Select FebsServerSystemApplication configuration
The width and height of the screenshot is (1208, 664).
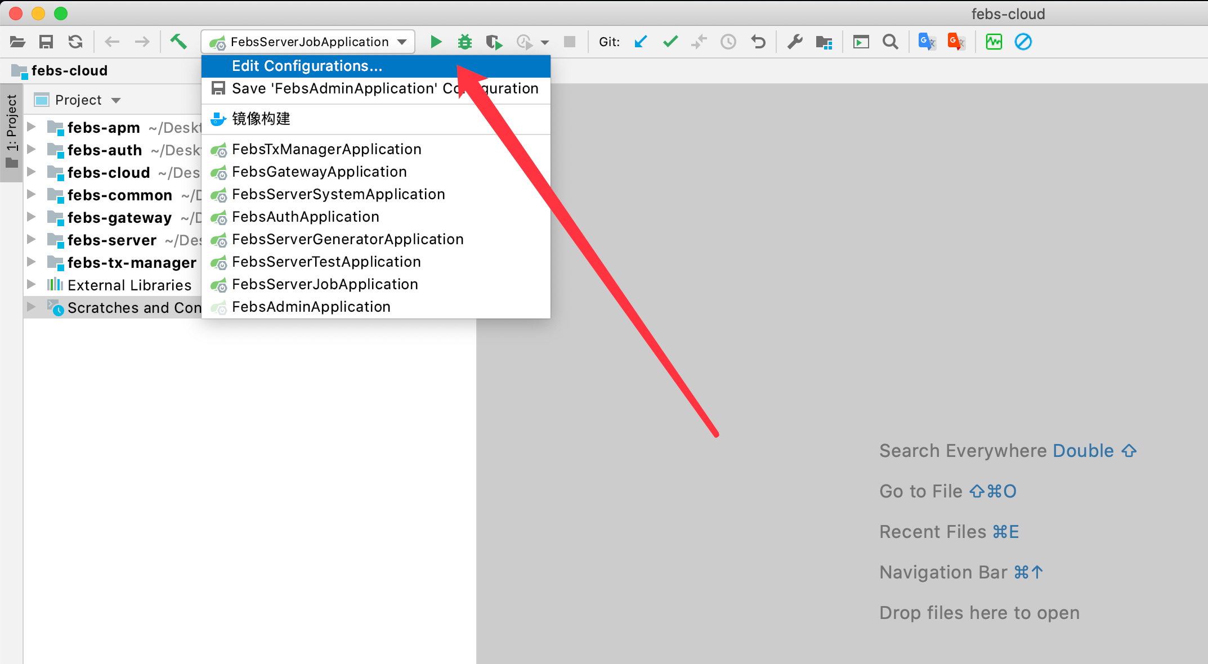point(376,194)
